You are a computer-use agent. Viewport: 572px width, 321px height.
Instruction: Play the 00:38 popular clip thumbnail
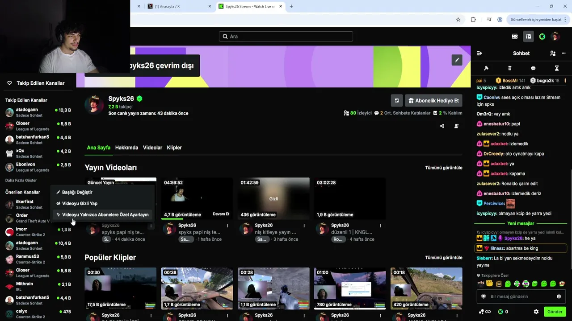(x=197, y=288)
